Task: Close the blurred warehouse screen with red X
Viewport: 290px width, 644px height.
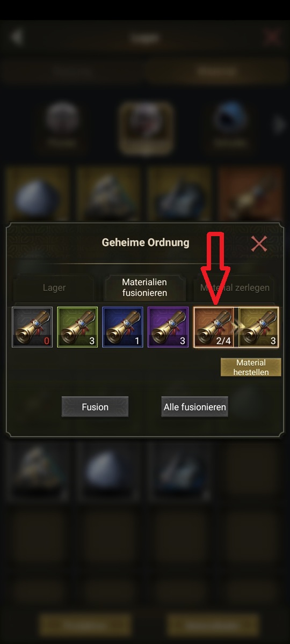Action: (273, 37)
